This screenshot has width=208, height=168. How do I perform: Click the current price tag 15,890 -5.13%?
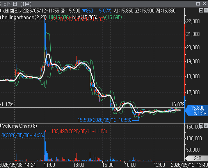coord(197,110)
